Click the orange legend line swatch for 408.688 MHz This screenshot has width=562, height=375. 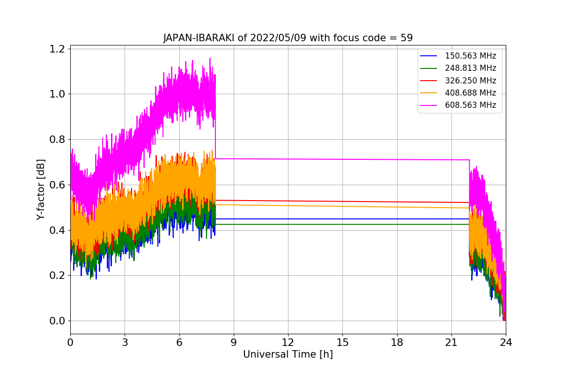[x=429, y=93]
